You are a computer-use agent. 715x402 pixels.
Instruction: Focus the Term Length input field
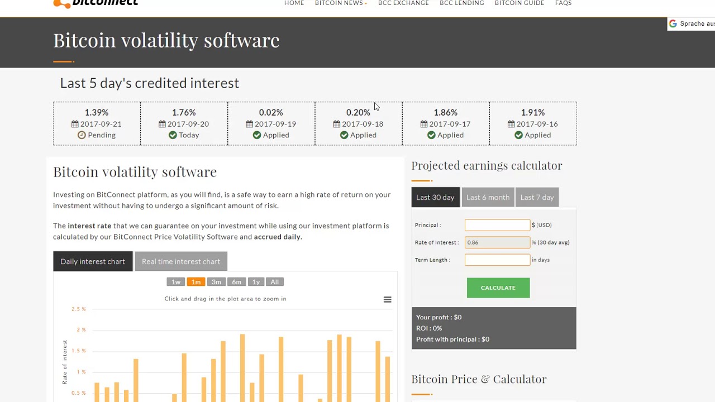[497, 260]
